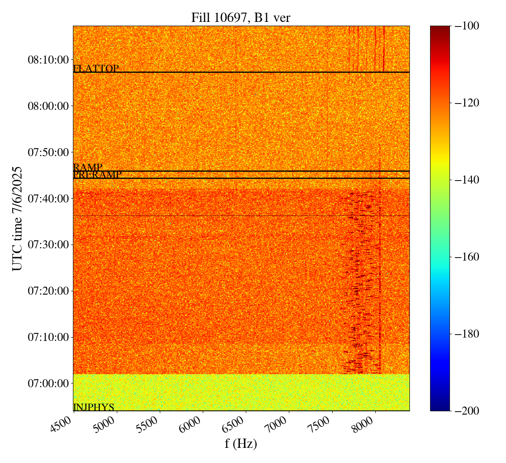Select the FLATTOP marker label

click(96, 68)
